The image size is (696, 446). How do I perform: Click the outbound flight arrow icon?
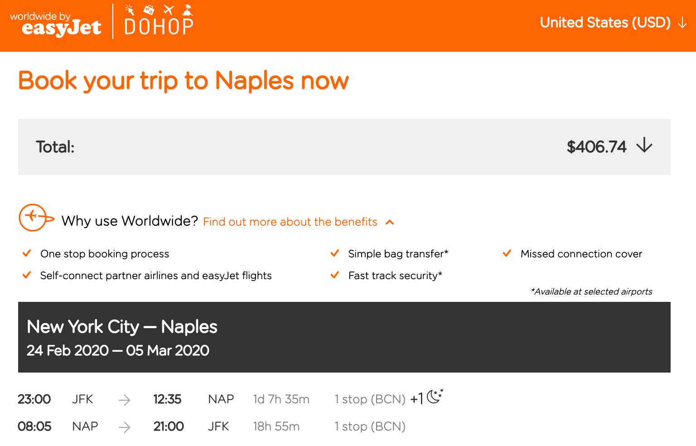click(124, 400)
